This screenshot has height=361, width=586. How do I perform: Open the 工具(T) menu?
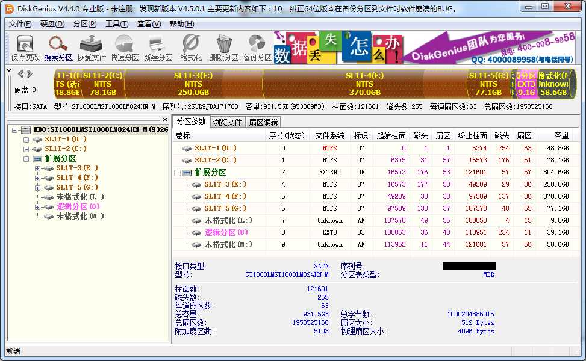point(117,24)
